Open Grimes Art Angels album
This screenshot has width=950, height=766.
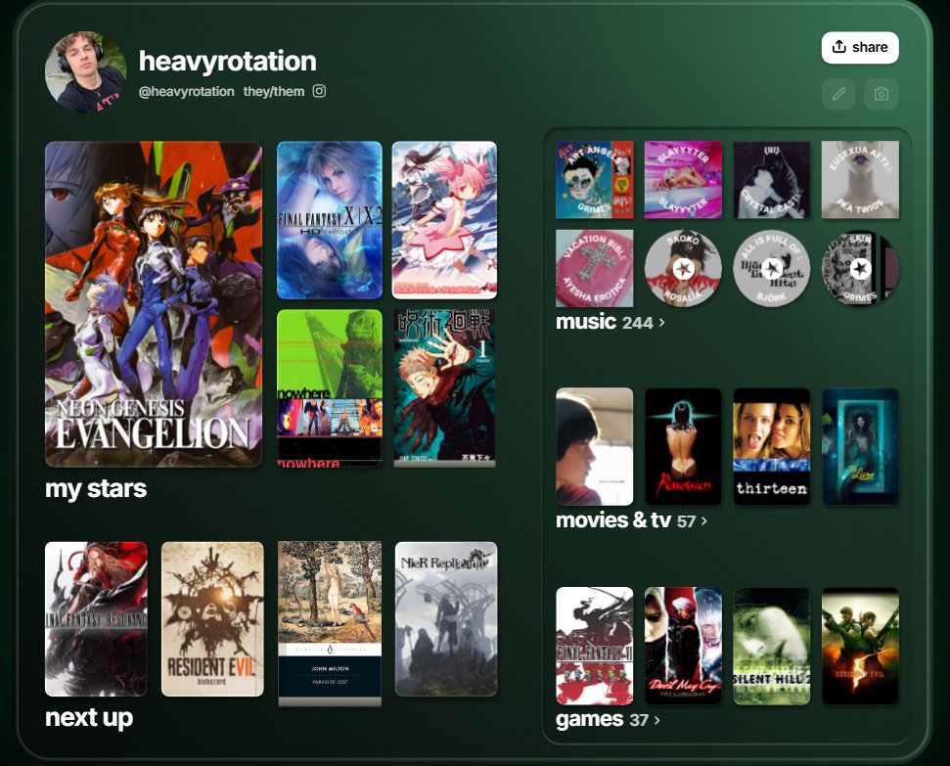coord(594,179)
